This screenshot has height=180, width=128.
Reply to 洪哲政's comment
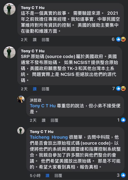pos(54,120)
